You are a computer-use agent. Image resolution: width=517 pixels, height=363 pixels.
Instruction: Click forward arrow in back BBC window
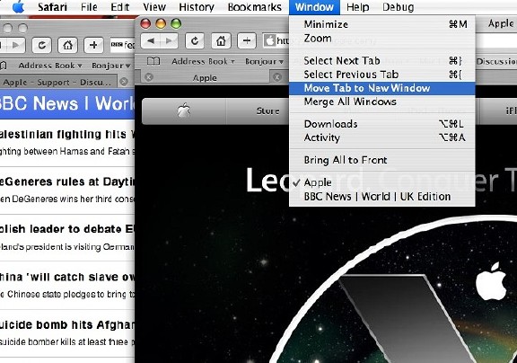pos(15,45)
